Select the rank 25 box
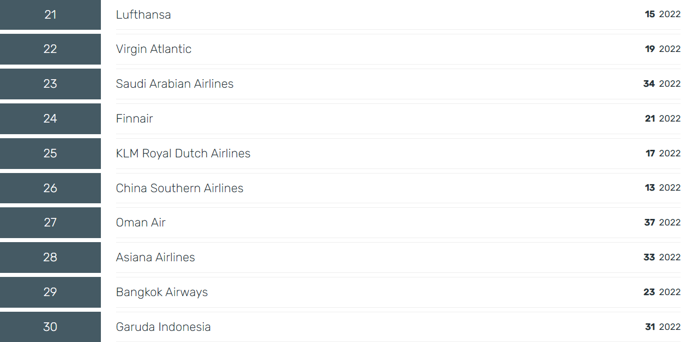This screenshot has width=681, height=342. (x=50, y=153)
